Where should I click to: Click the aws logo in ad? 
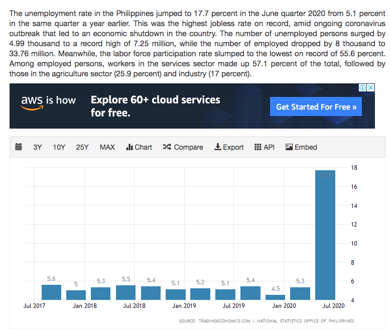pyautogui.click(x=32, y=102)
